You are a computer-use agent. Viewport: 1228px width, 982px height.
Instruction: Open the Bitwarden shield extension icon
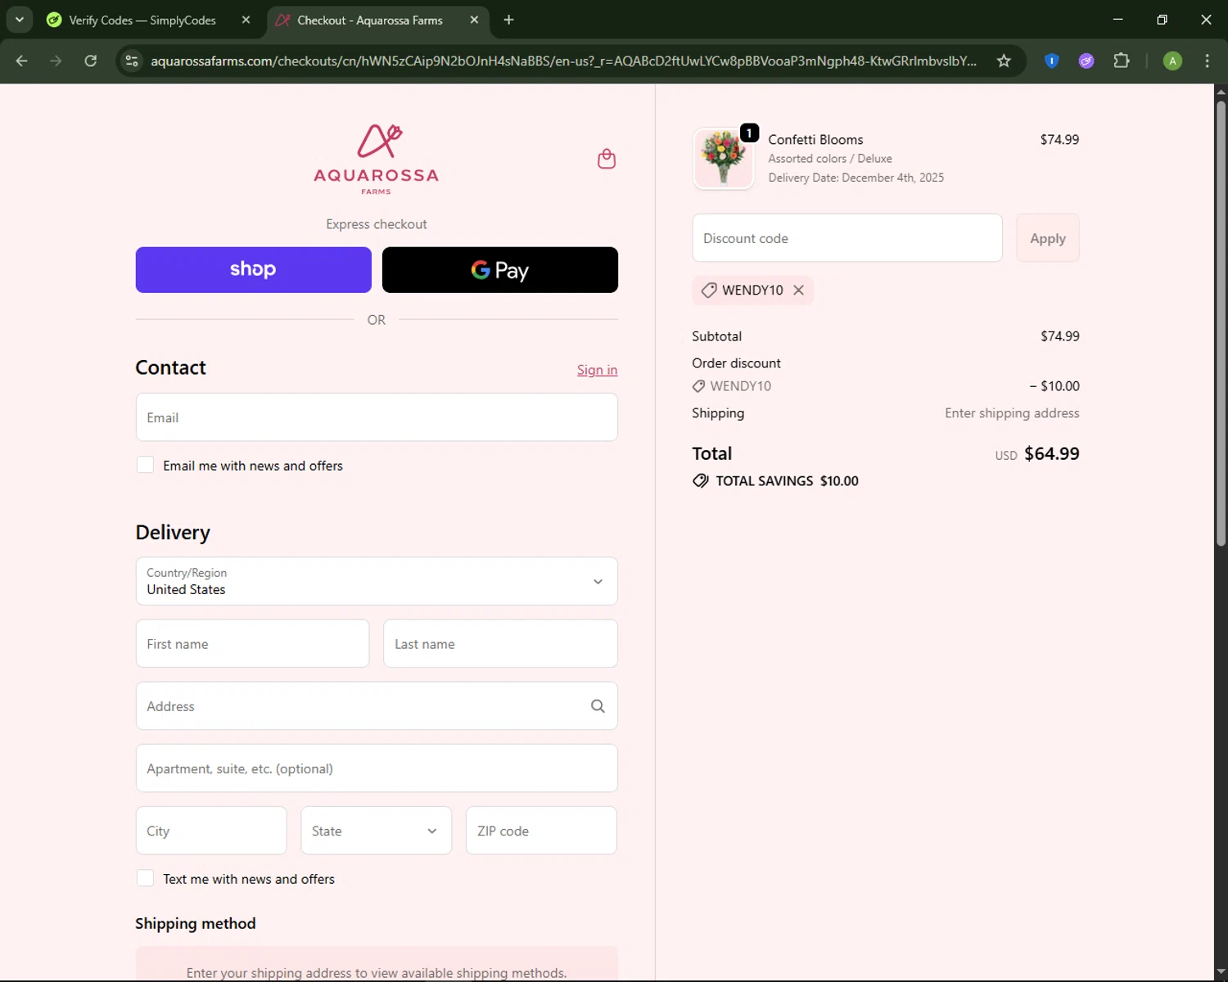coord(1052,61)
